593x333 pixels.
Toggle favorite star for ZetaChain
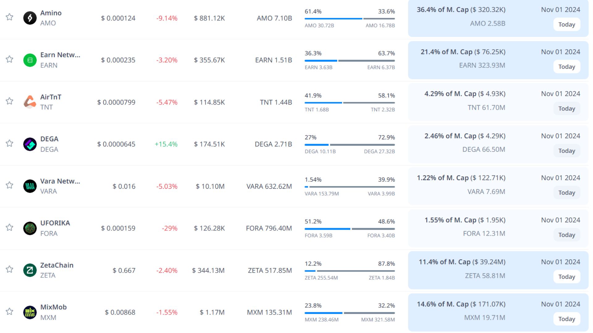10,269
